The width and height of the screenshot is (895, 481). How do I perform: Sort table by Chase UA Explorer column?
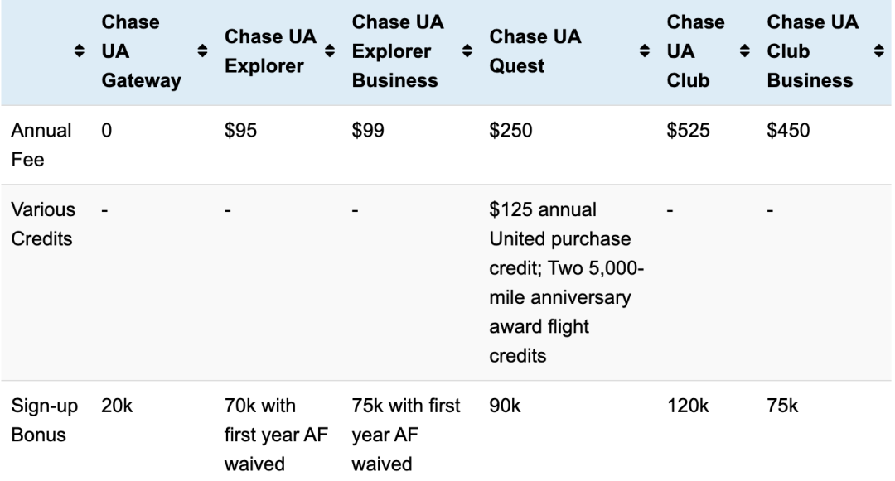329,51
